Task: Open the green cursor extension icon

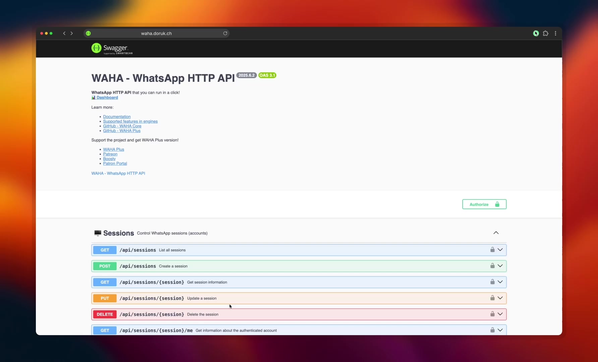Action: [x=536, y=33]
